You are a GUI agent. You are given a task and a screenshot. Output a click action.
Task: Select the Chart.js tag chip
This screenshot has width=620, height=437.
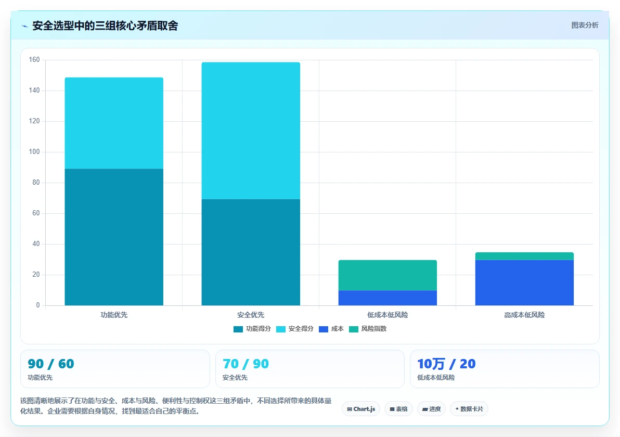pos(361,409)
